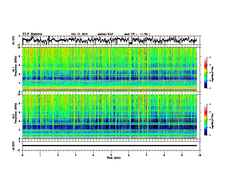This screenshot has width=225, height=174.
Task: Click time axis tick label "10"
Action: click(x=200, y=155)
